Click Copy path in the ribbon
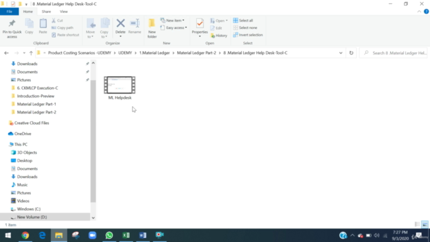Screen dimensions: 430x242 point(62,28)
